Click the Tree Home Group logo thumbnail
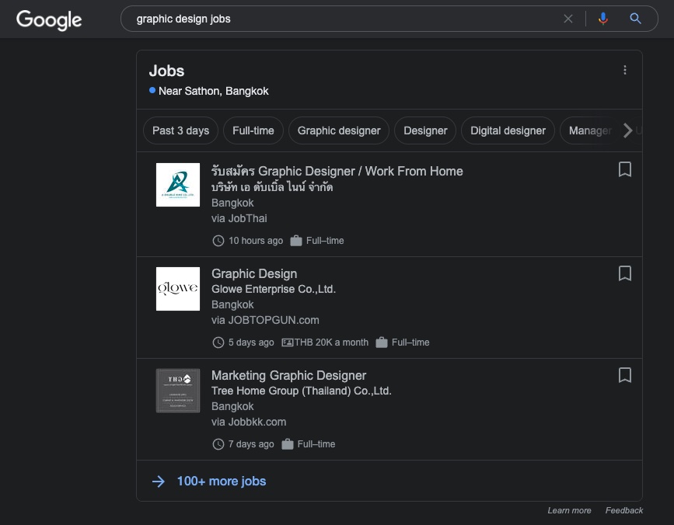This screenshot has height=525, width=674. pyautogui.click(x=178, y=391)
